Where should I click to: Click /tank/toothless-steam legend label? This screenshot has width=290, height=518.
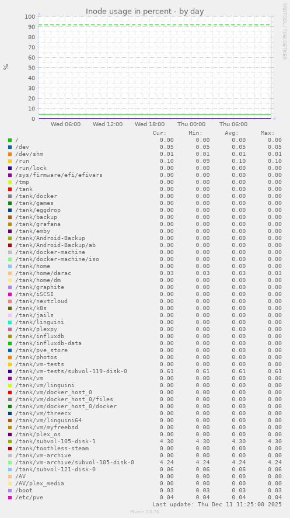point(52,449)
